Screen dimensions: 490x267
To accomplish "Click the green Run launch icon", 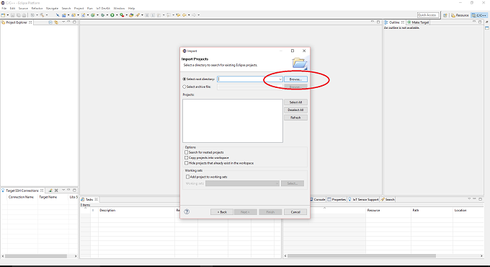I will [x=112, y=15].
